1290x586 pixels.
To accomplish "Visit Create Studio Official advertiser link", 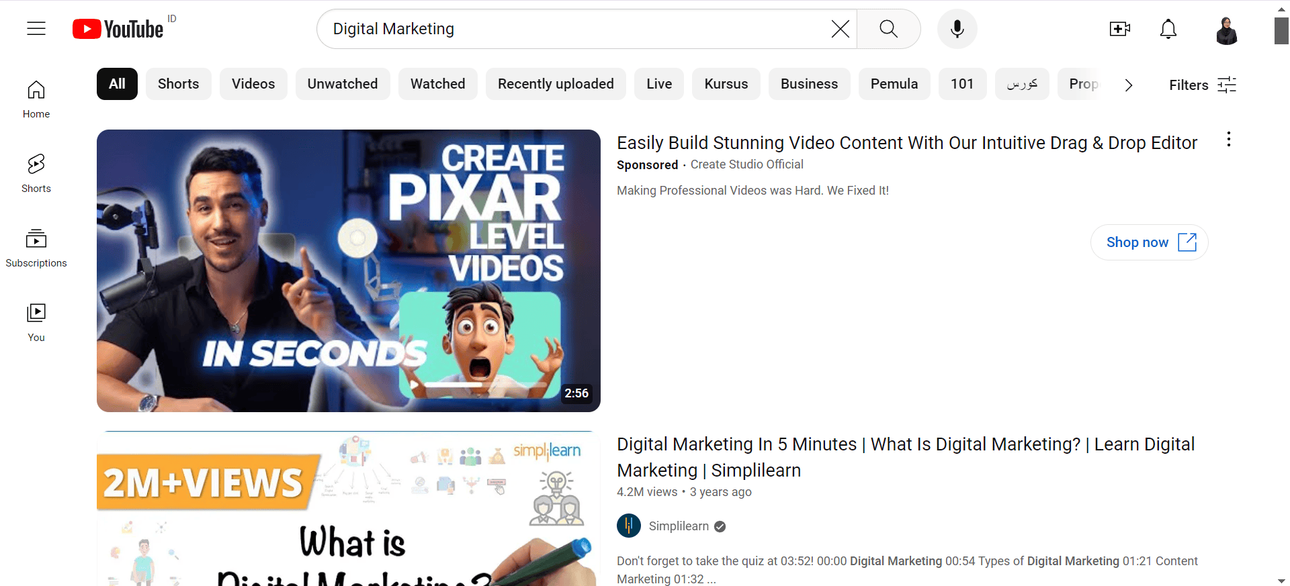I will pos(746,164).
